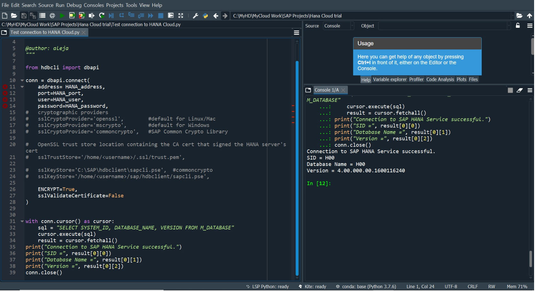The image size is (536, 292).
Task: Open the Consoles menu
Action: (94, 5)
